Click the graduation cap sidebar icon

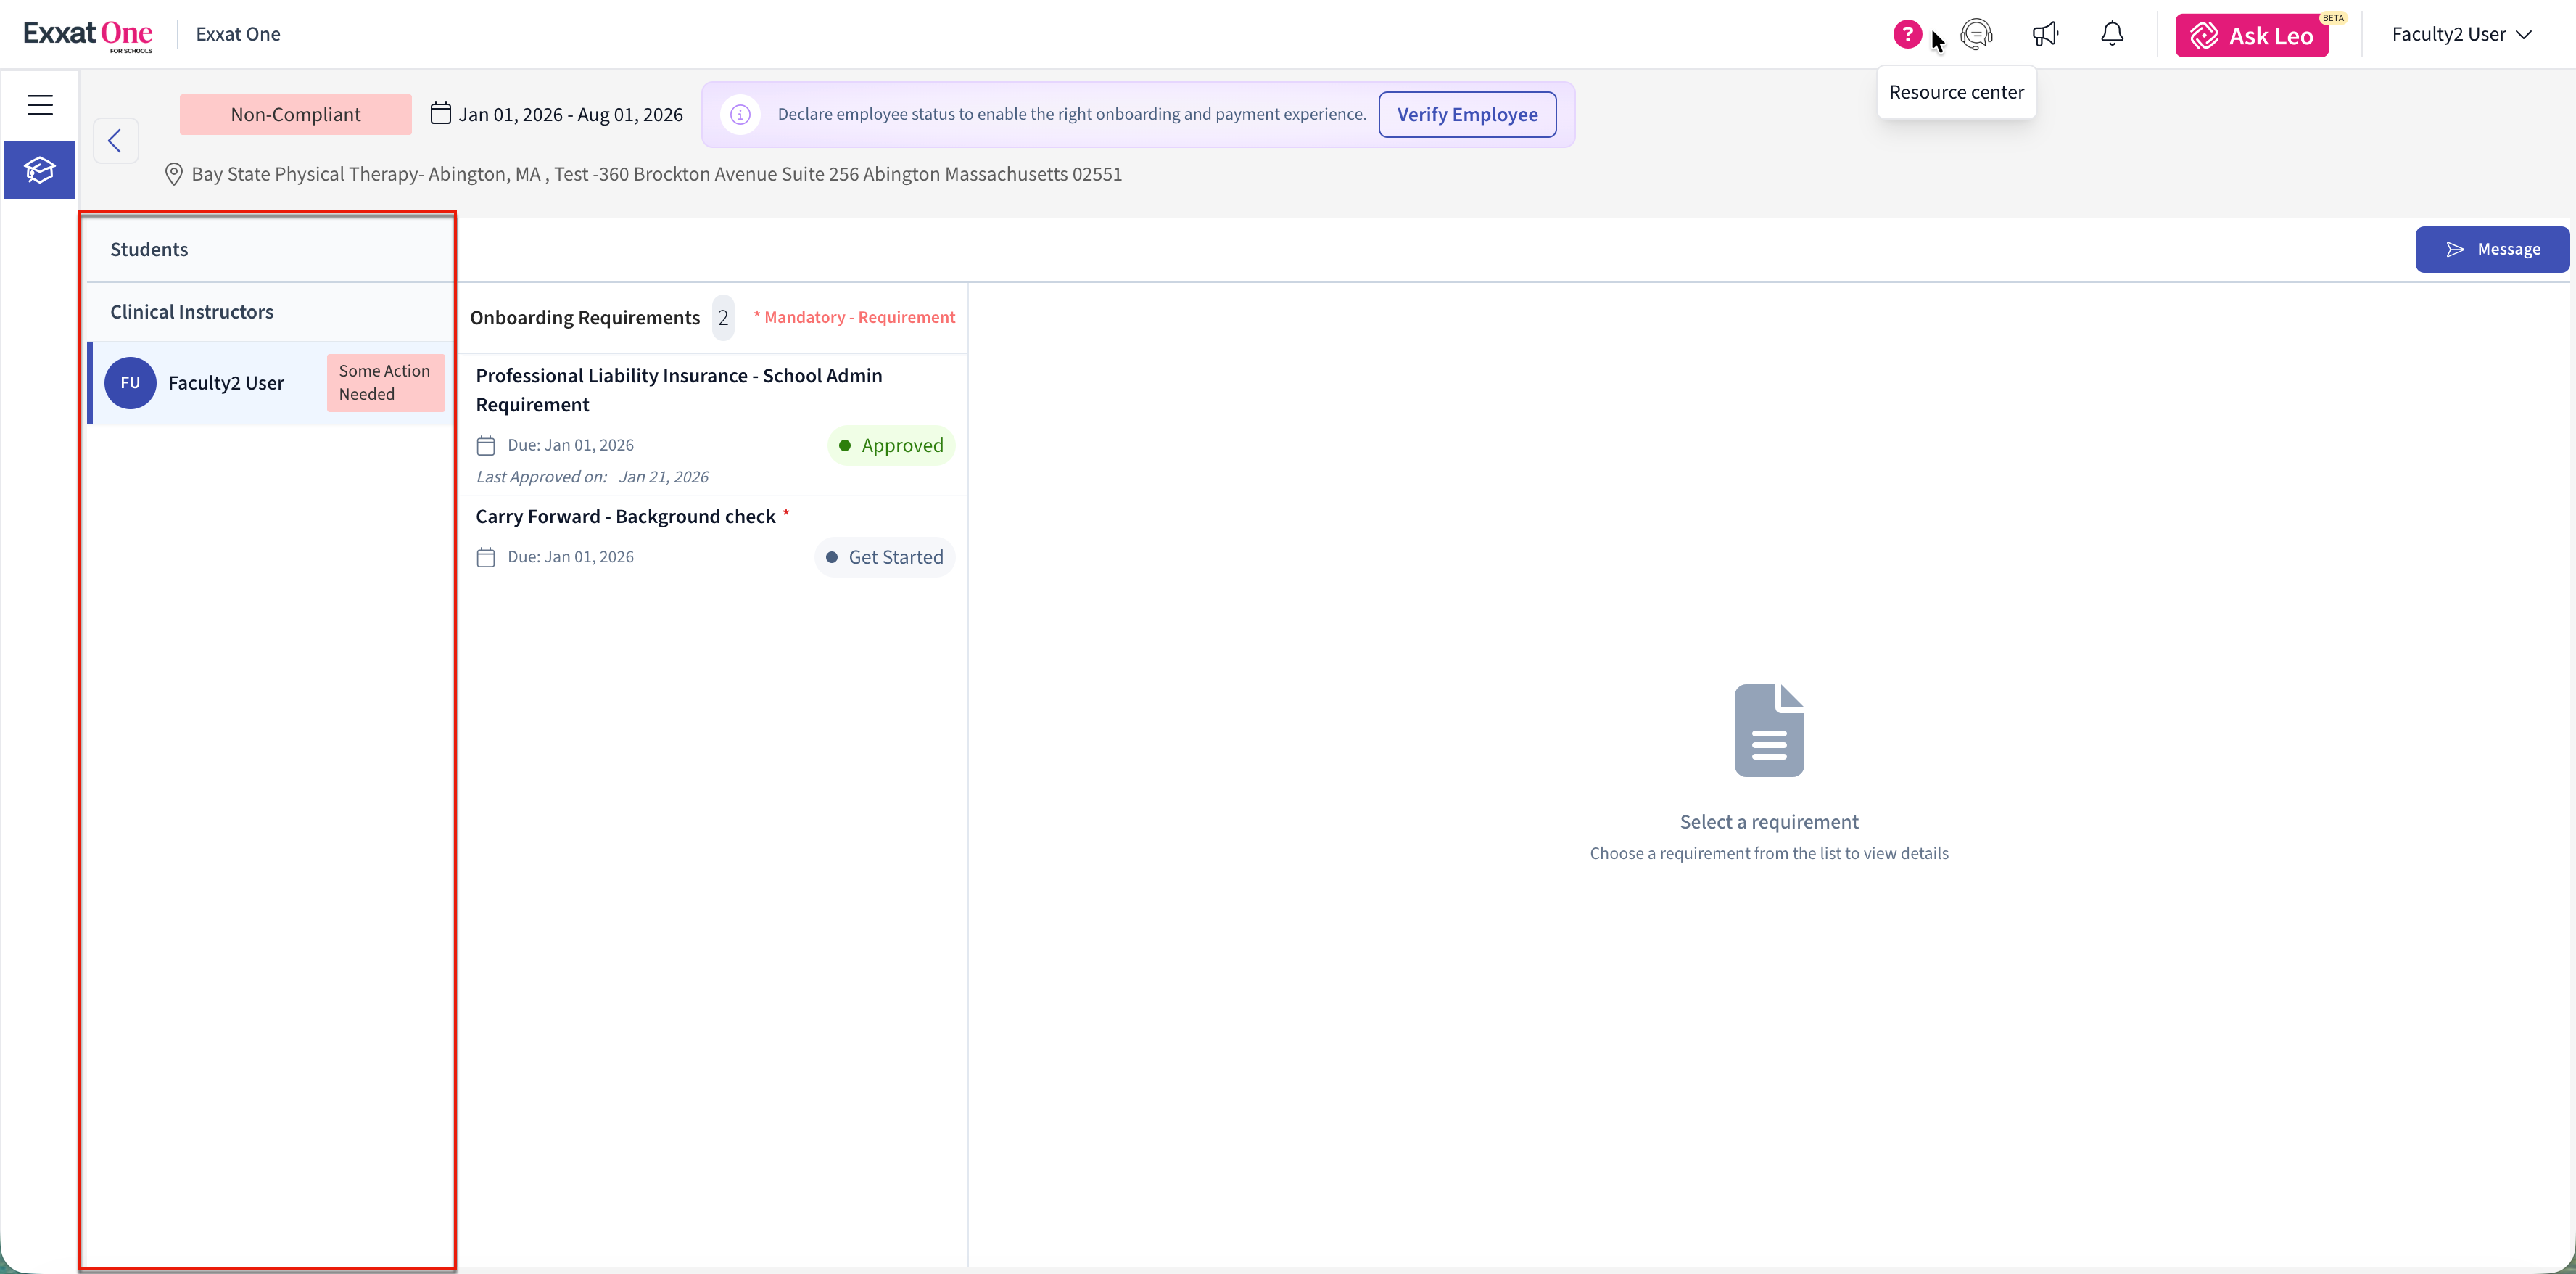pos(40,170)
